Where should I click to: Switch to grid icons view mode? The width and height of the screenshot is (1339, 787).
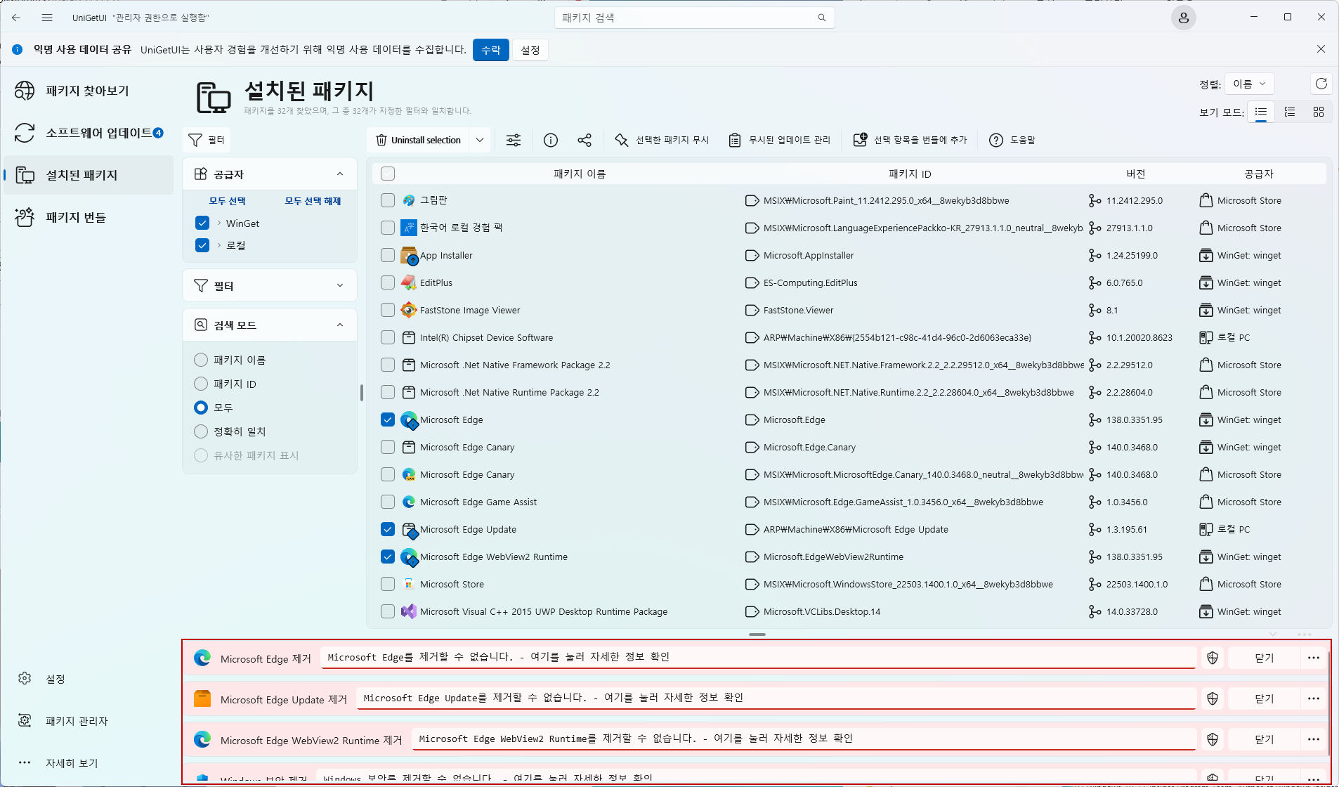point(1319,112)
